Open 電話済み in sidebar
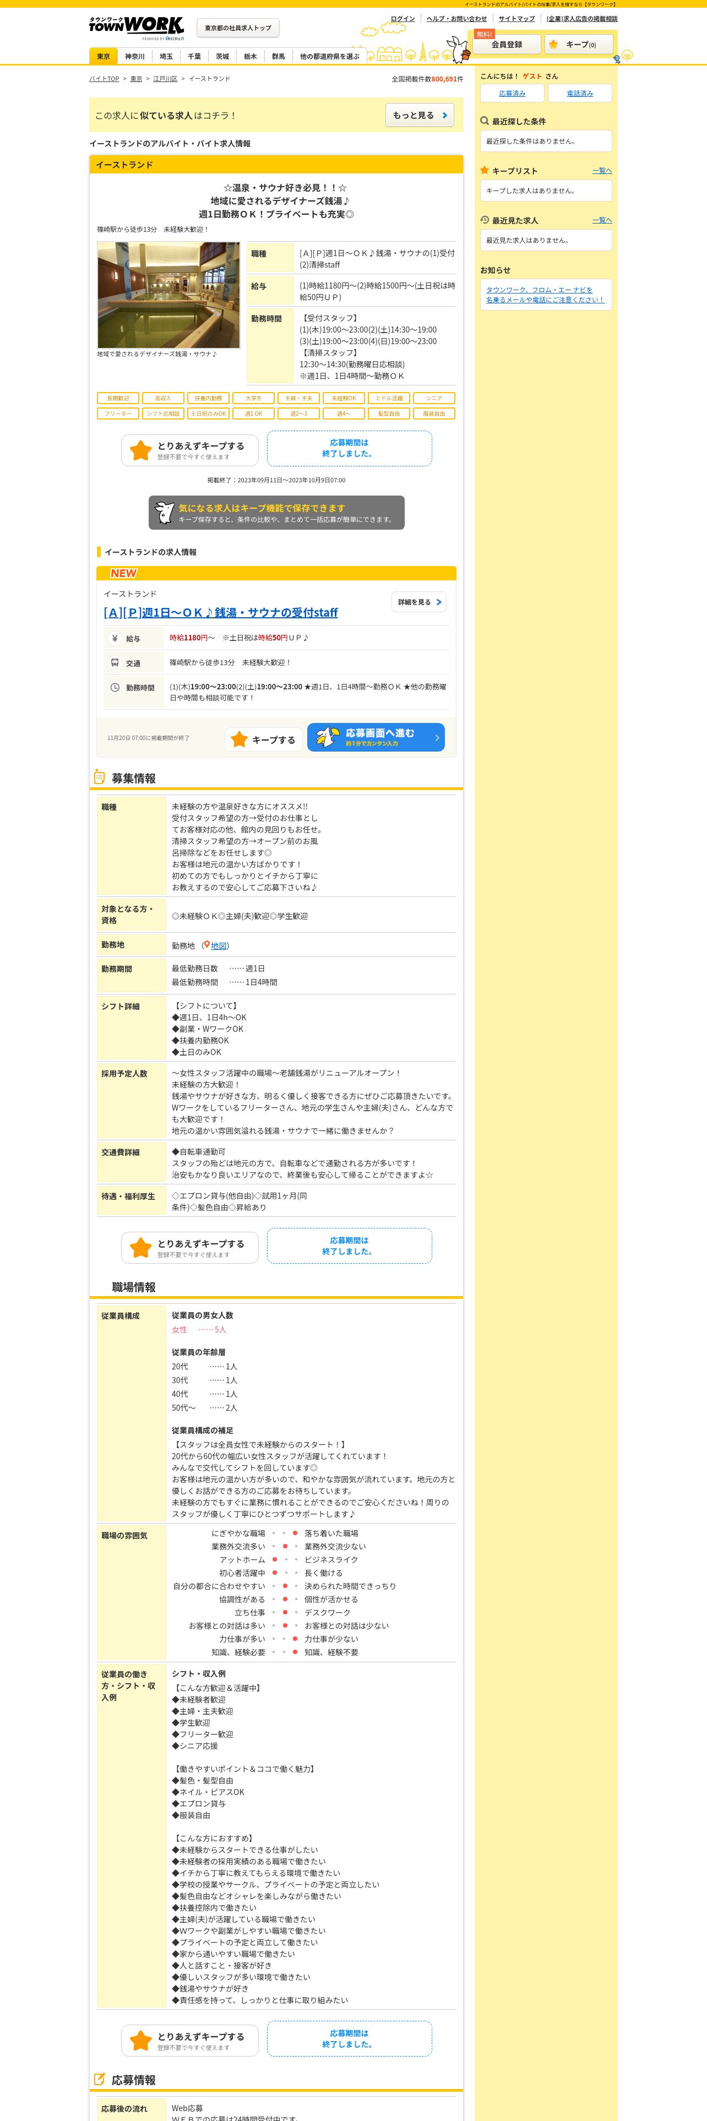 [579, 93]
